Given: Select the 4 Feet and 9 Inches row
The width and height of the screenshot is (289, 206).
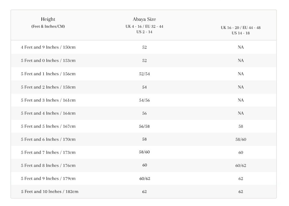Looking at the screenshot, I should tap(144, 47).
